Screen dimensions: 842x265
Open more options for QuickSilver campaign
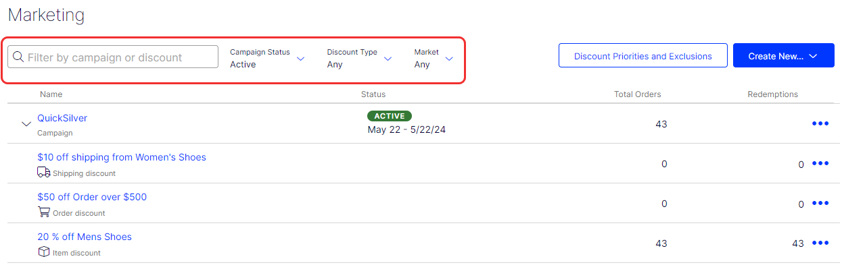tap(820, 123)
